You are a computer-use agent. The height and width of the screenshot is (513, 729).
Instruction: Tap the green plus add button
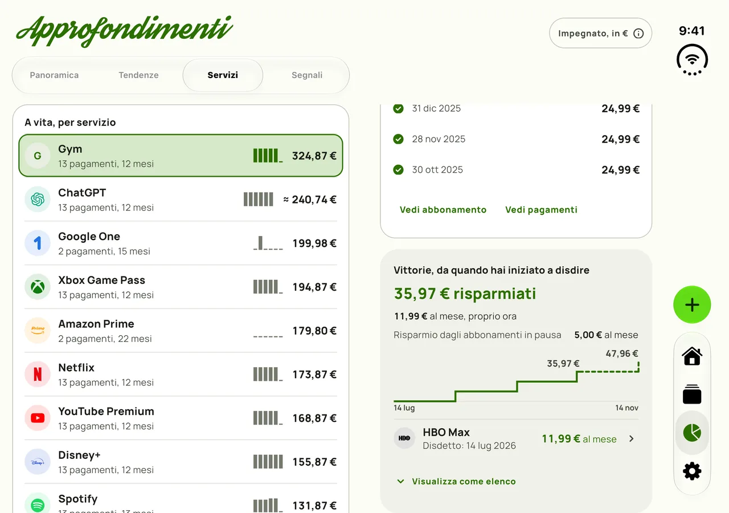pyautogui.click(x=692, y=305)
